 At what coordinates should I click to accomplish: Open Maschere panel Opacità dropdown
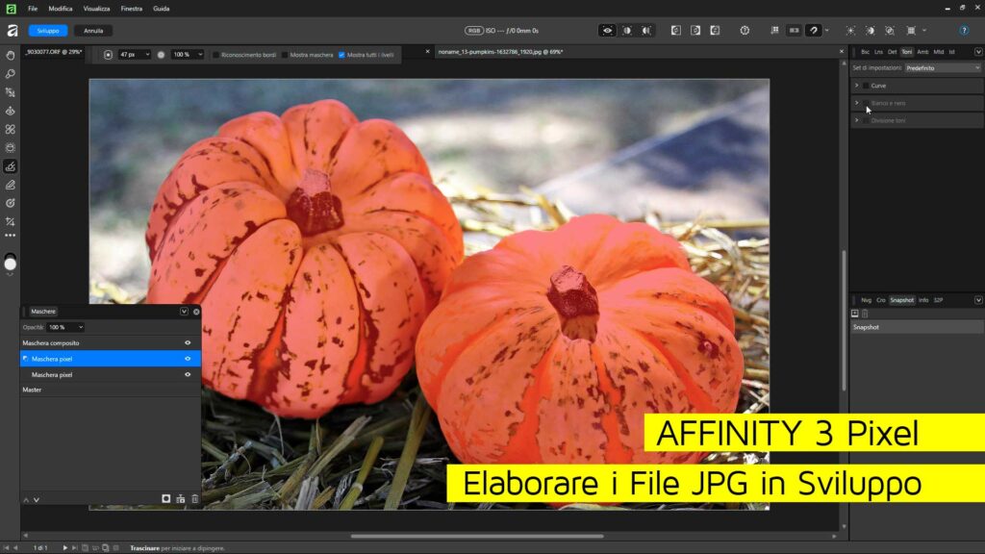pyautogui.click(x=66, y=327)
